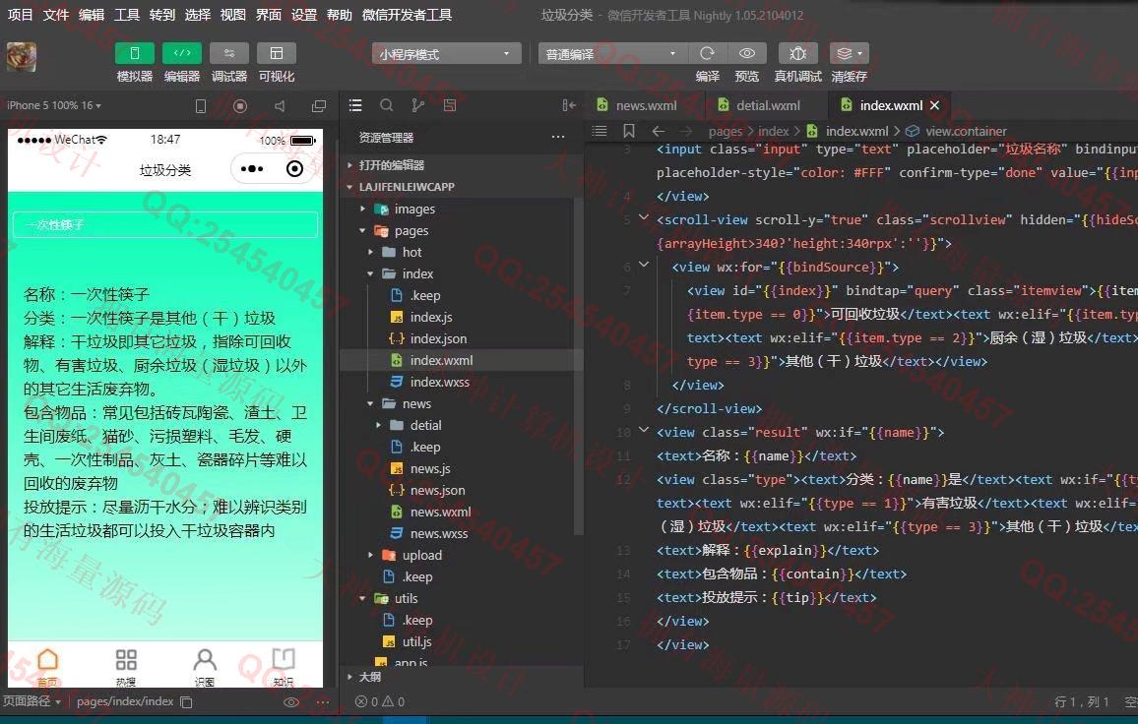This screenshot has height=724, width=1138.
Task: Open the source control branch icon
Action: pyautogui.click(x=418, y=106)
